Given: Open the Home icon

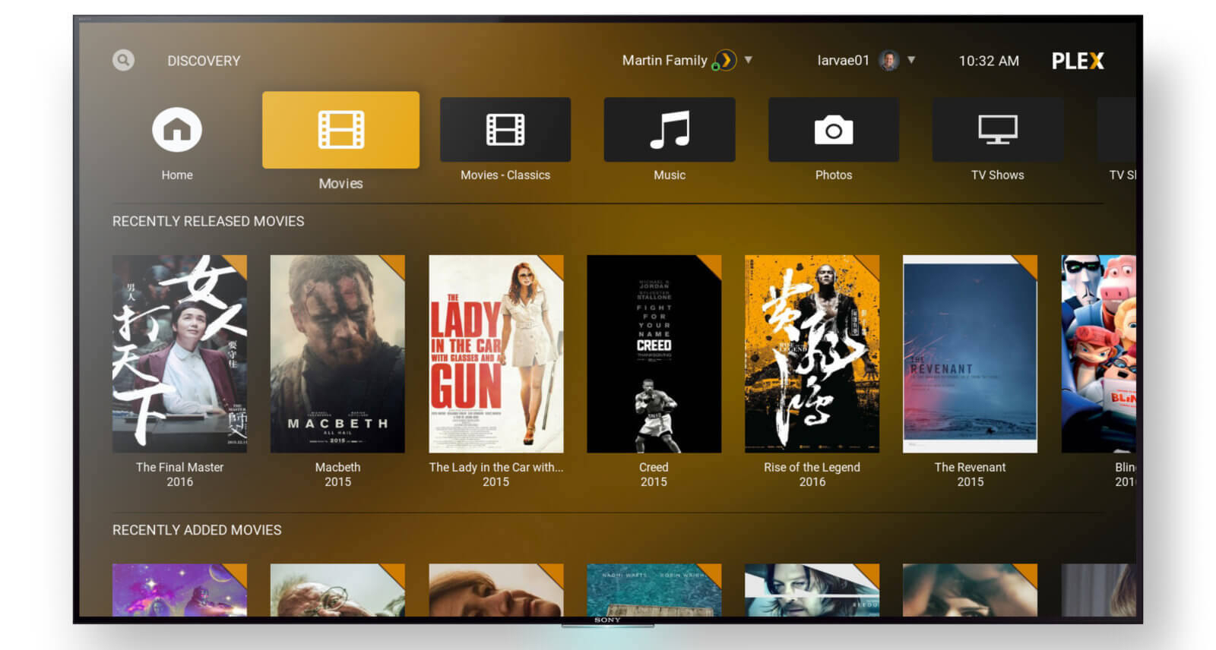Looking at the screenshot, I should click(x=176, y=130).
